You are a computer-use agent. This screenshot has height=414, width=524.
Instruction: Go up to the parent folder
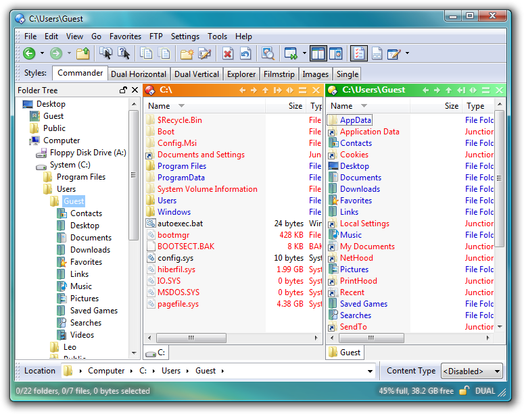click(x=83, y=53)
